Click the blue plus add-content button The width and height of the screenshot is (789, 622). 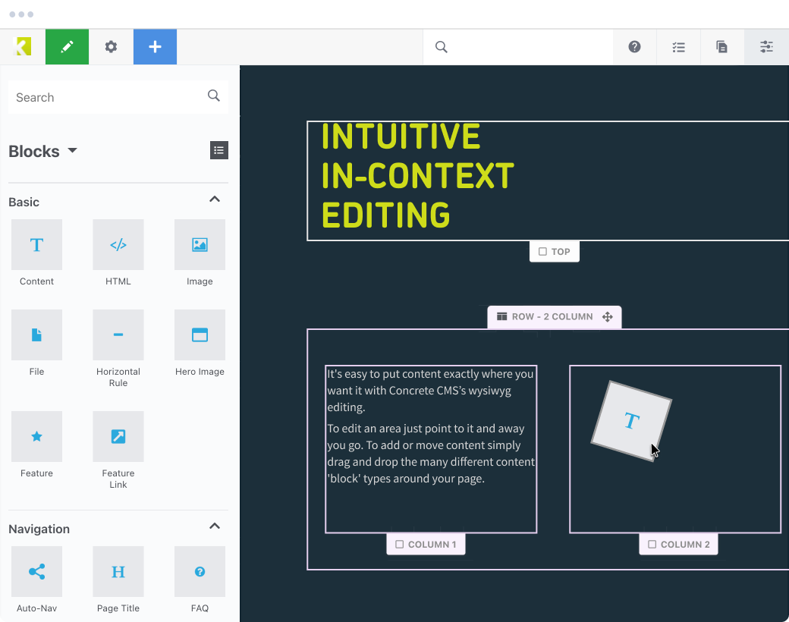[x=155, y=47]
